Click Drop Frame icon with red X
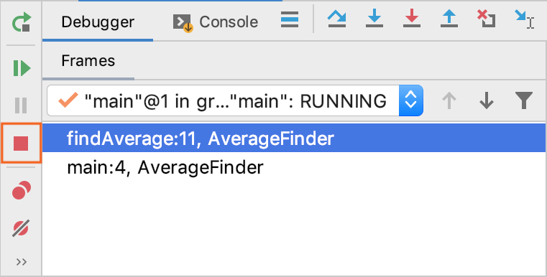This screenshot has width=547, height=277. click(x=487, y=19)
